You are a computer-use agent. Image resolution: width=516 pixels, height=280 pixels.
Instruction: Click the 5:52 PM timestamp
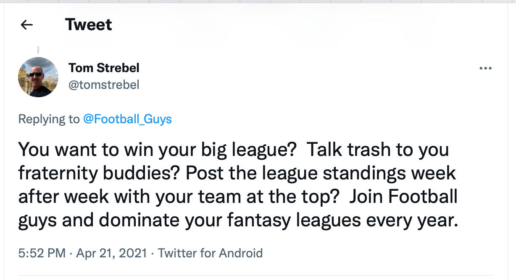click(42, 253)
